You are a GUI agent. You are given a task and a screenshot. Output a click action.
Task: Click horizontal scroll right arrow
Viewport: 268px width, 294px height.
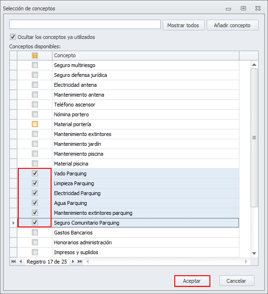pos(246,261)
